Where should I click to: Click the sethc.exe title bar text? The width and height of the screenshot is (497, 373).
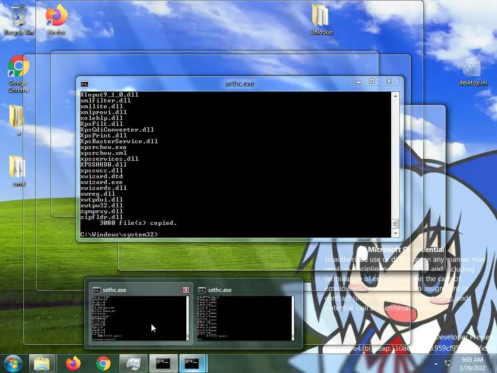pos(240,84)
